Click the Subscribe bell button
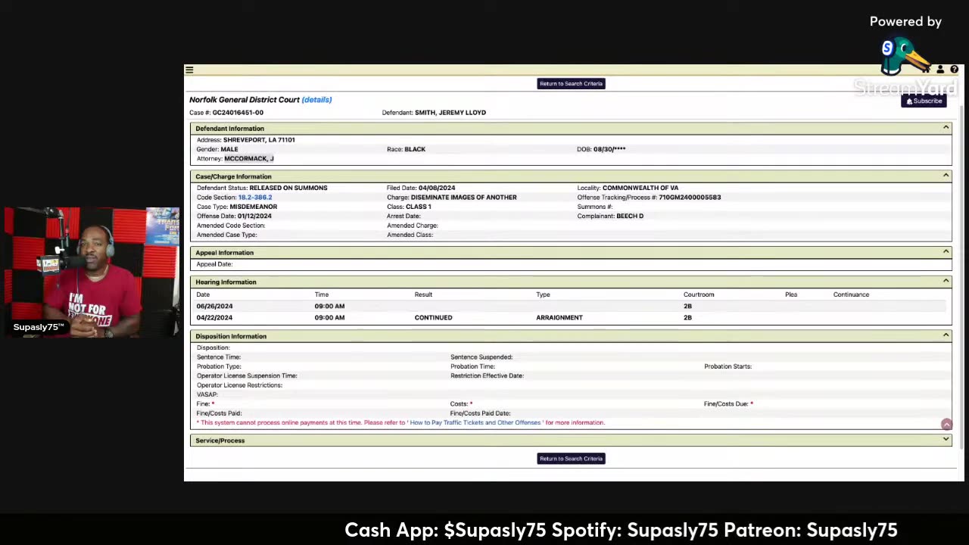 (924, 101)
